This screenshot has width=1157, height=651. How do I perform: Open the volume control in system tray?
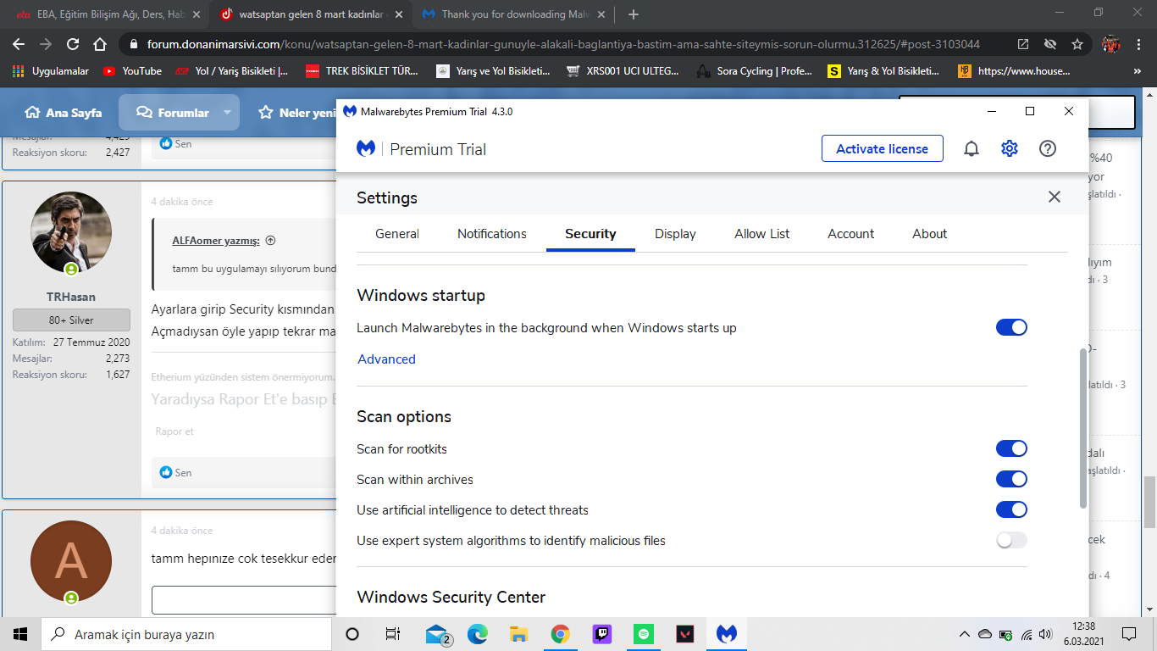[x=1045, y=634]
